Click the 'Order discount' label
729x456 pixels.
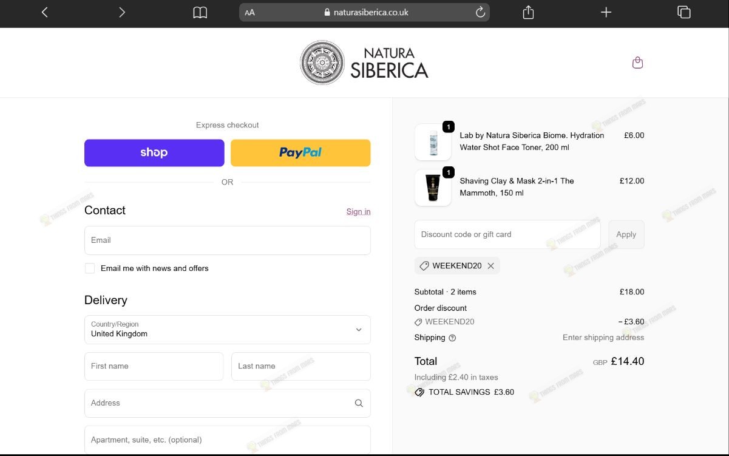coord(441,308)
